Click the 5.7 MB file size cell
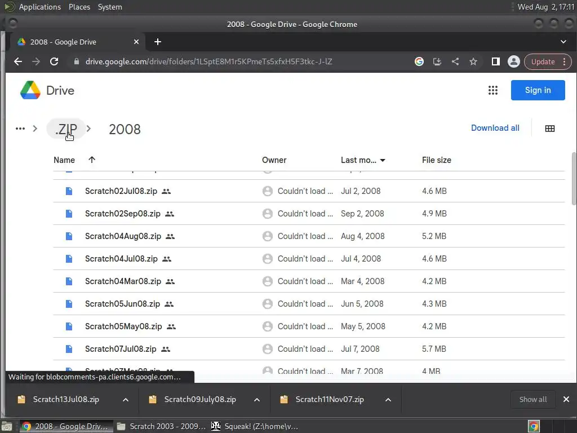577x433 pixels. pos(434,349)
